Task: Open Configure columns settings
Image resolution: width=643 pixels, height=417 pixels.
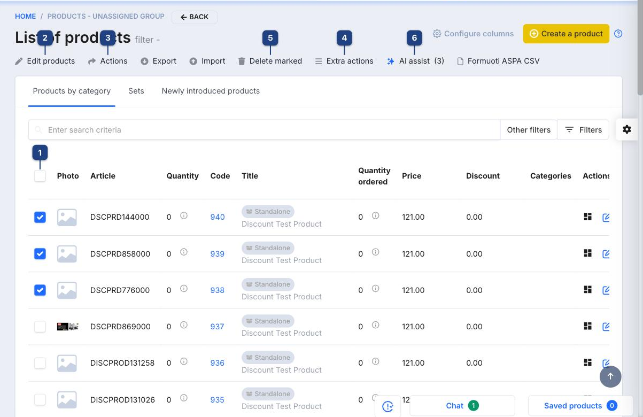Action: [473, 34]
